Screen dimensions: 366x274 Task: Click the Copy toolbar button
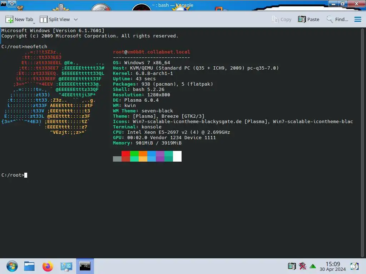click(282, 20)
